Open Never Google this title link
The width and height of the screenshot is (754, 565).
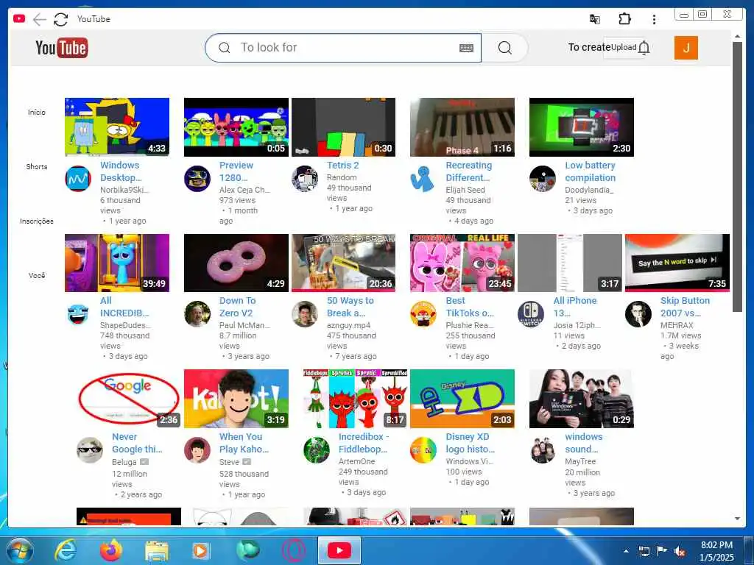pos(137,443)
